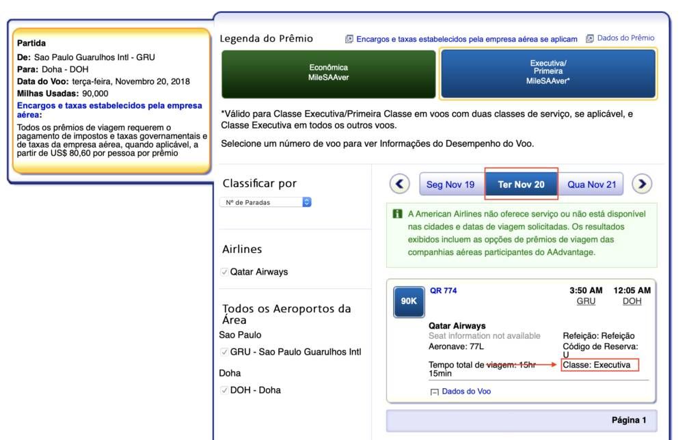
Task: Open the Nº de Paradas sort dropdown
Action: tap(266, 202)
